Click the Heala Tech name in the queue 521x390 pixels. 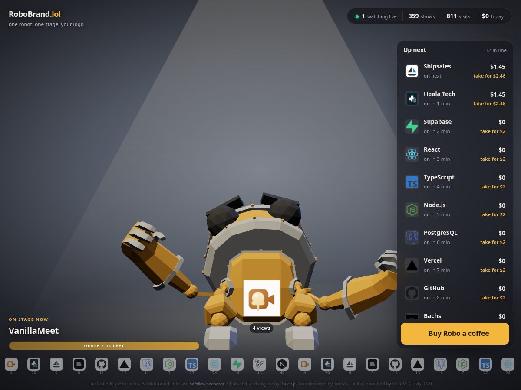[439, 94]
